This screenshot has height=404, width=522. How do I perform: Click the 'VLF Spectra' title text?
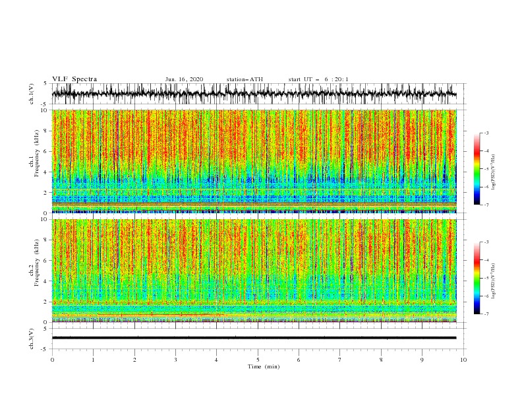pos(74,79)
